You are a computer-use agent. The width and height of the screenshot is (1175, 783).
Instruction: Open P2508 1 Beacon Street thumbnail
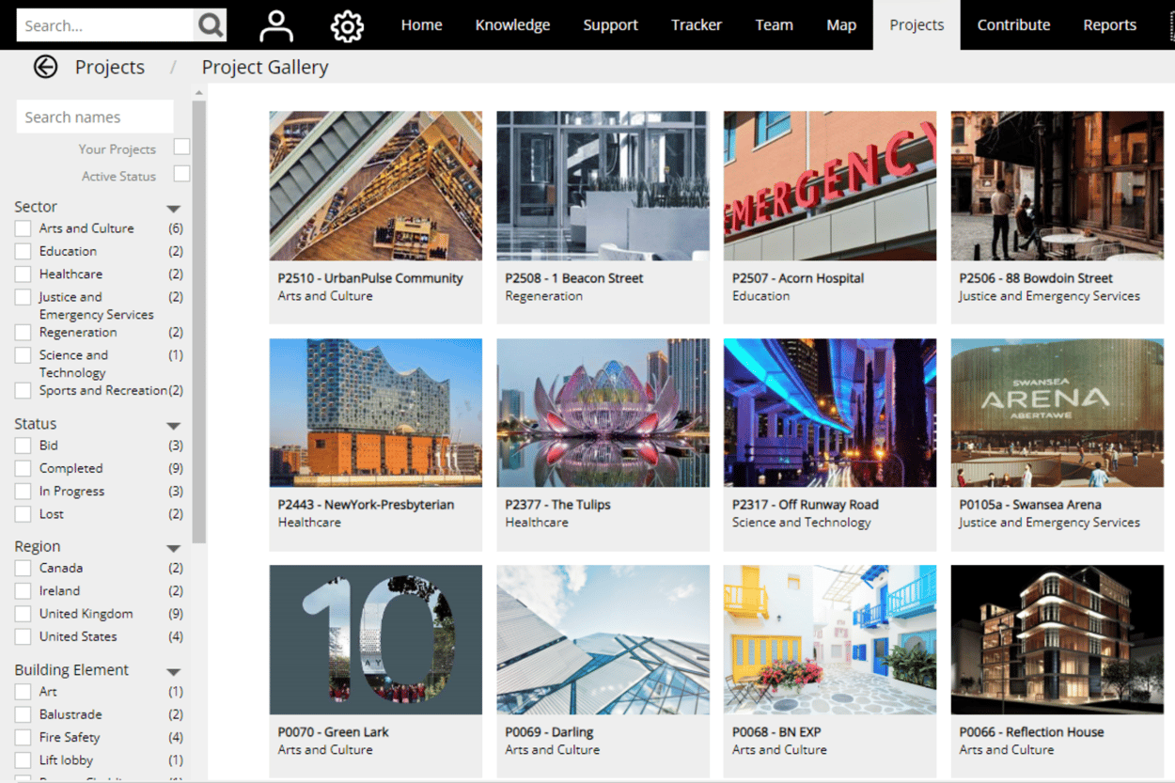pos(603,186)
